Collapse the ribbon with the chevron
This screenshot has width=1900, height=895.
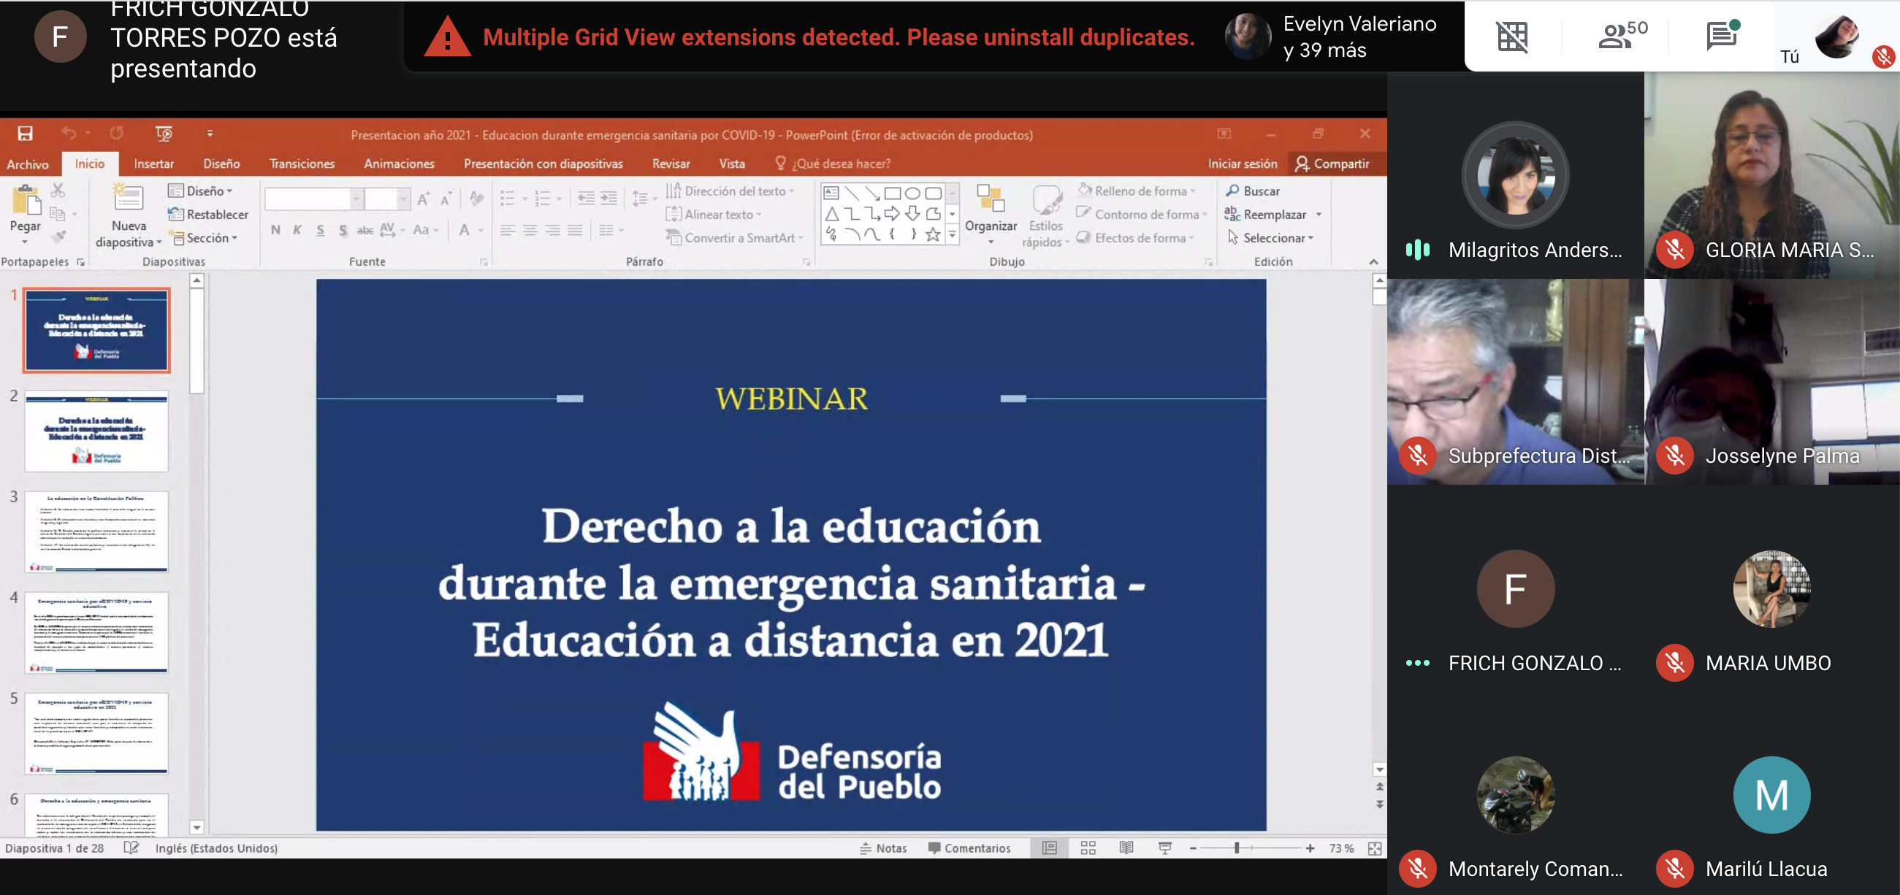[x=1373, y=262]
